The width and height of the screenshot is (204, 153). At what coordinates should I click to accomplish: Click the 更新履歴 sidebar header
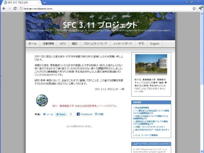[151, 102]
